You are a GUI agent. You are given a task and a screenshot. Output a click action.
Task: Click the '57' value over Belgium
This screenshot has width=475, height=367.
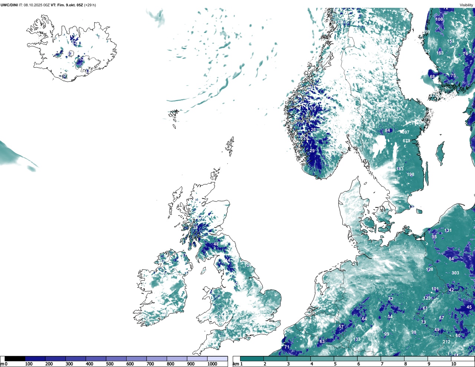pos(341,327)
